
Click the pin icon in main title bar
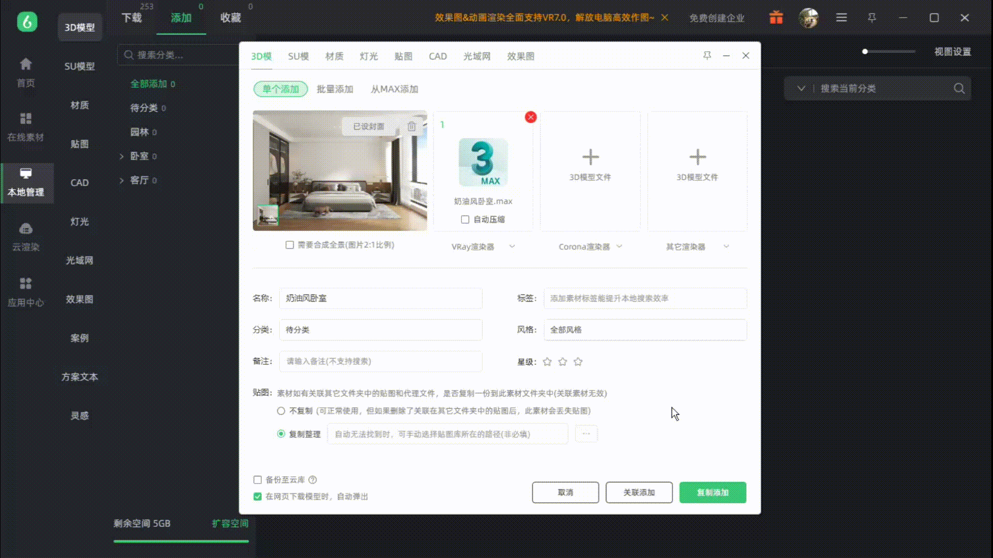click(872, 18)
